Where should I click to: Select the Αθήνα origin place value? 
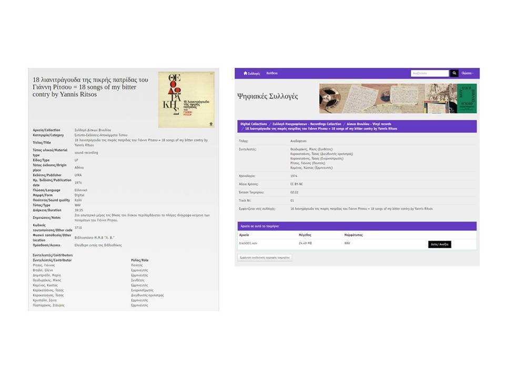coord(79,167)
